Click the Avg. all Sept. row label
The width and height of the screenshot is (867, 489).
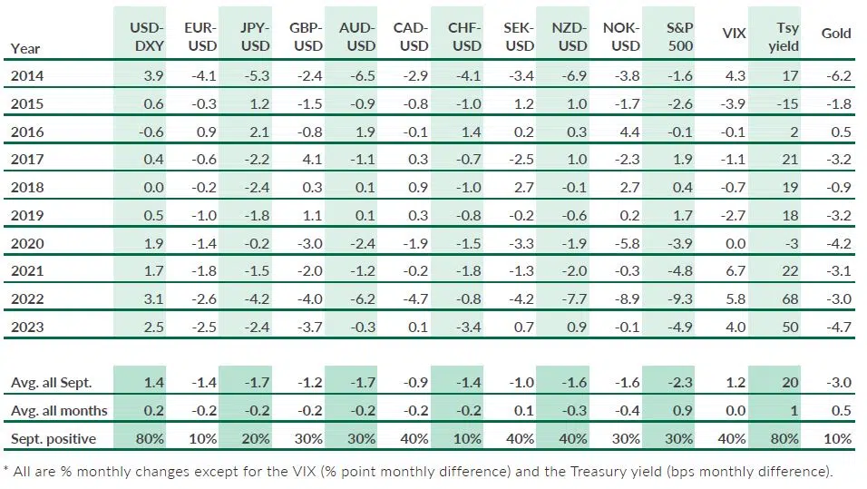[x=51, y=383]
